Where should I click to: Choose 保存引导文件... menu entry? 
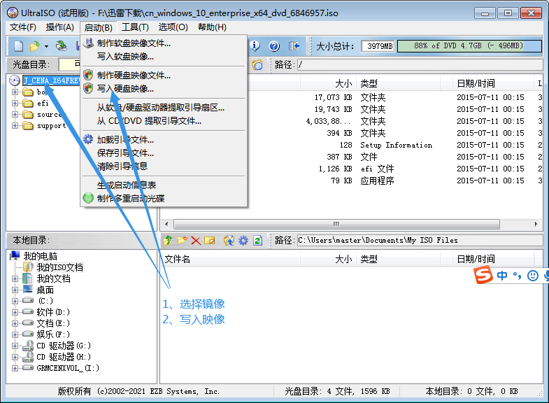point(164,153)
